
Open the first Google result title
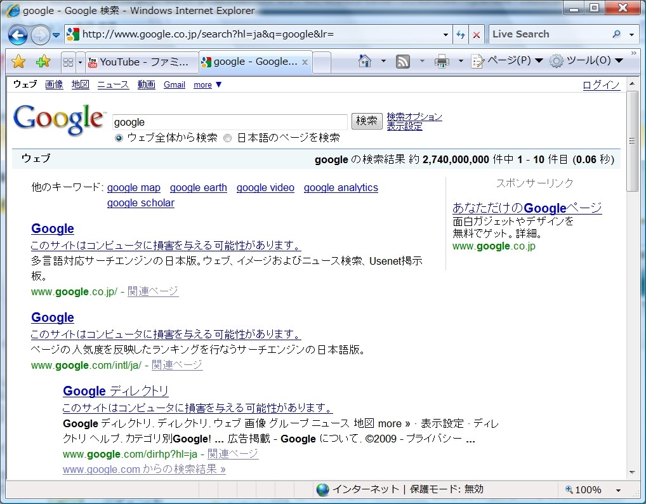(x=53, y=229)
